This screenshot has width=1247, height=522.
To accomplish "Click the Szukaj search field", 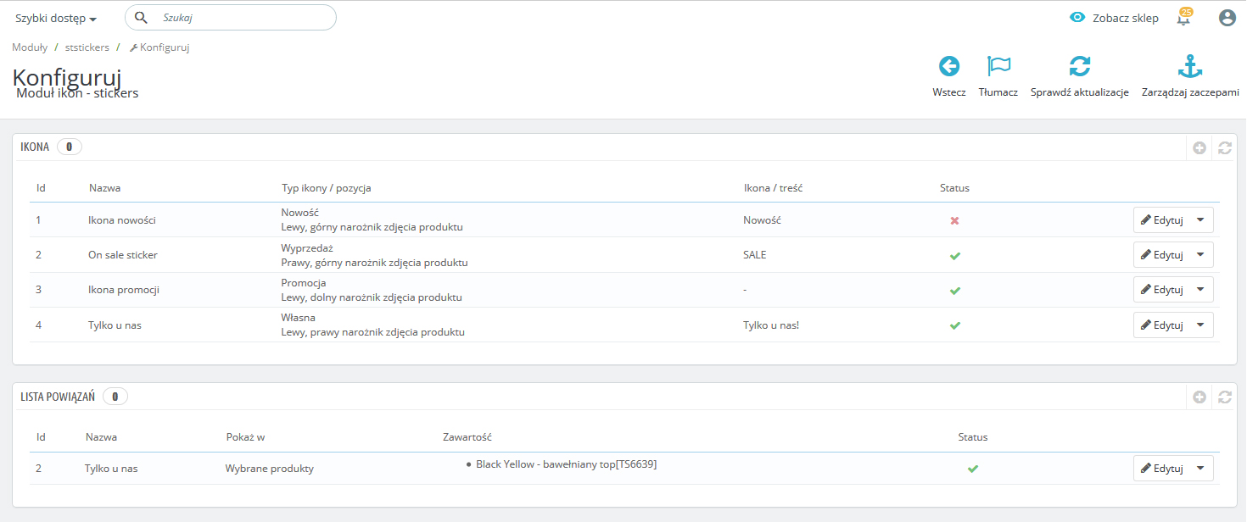I will [x=242, y=18].
